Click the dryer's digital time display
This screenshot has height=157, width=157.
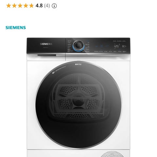117,46
